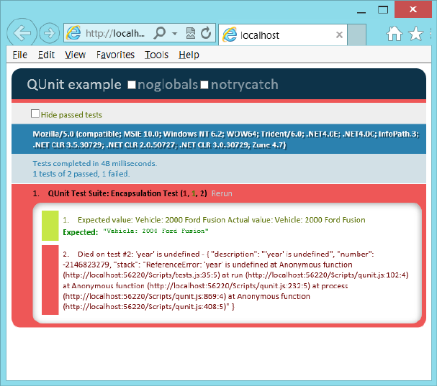Click the 1 tests of 2 passed summary
The width and height of the screenshot is (437, 386).
tap(81, 174)
